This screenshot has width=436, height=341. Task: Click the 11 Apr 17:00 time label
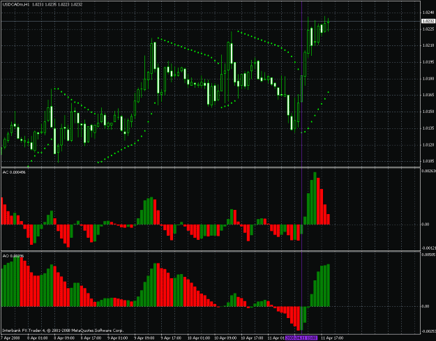[333, 338]
